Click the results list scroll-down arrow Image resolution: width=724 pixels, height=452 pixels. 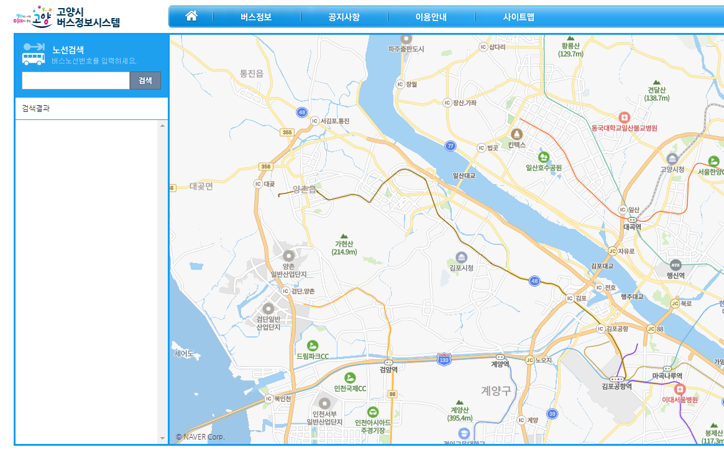162,438
